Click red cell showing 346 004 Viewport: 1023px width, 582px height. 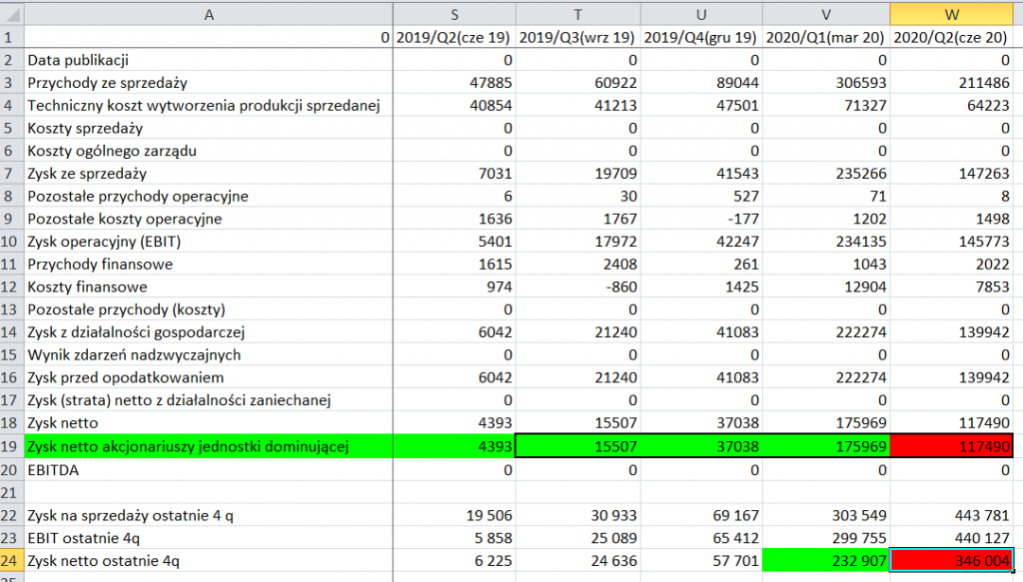[953, 561]
